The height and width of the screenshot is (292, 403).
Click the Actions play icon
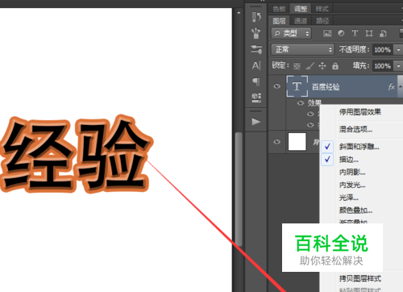(256, 122)
